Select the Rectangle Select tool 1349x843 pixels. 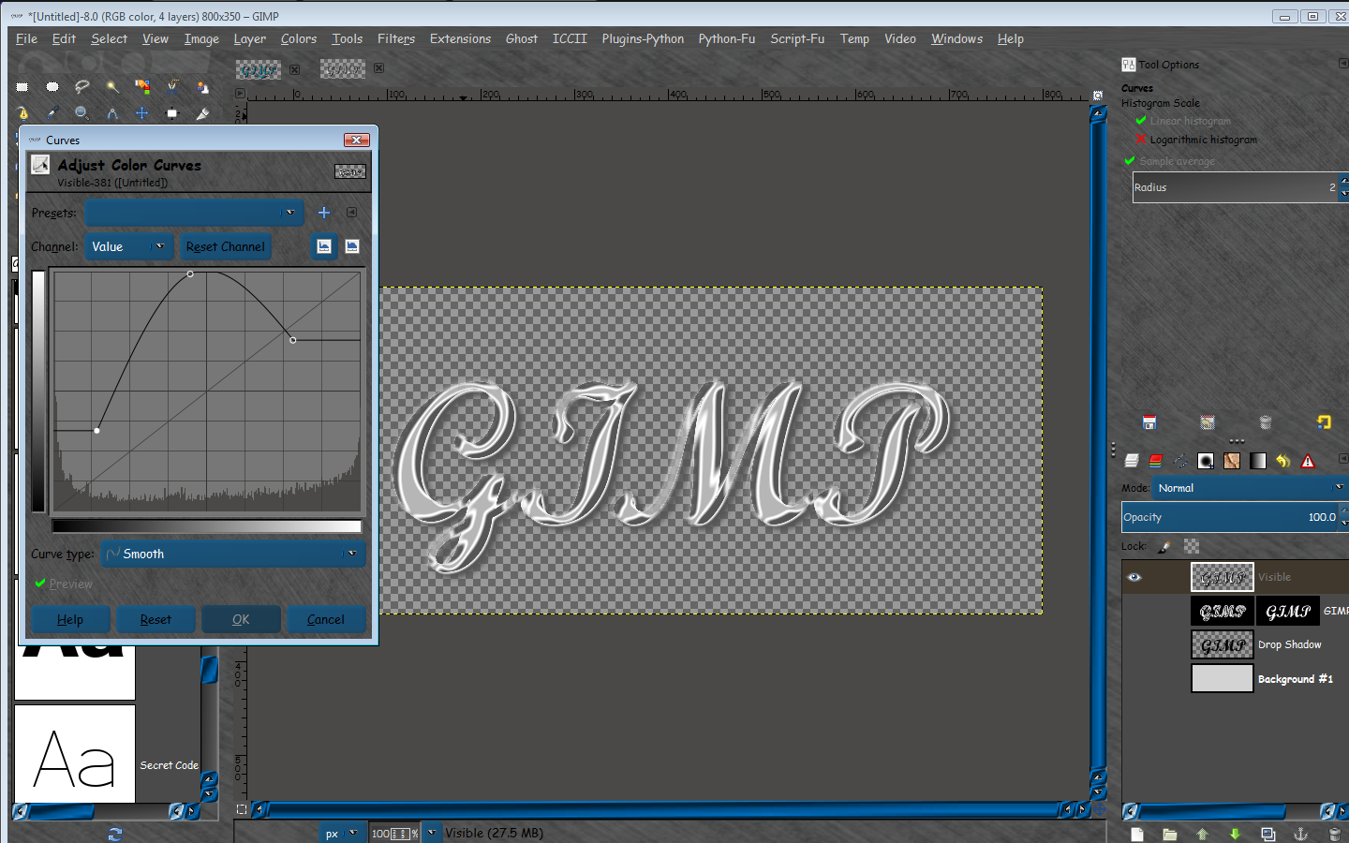tap(22, 87)
